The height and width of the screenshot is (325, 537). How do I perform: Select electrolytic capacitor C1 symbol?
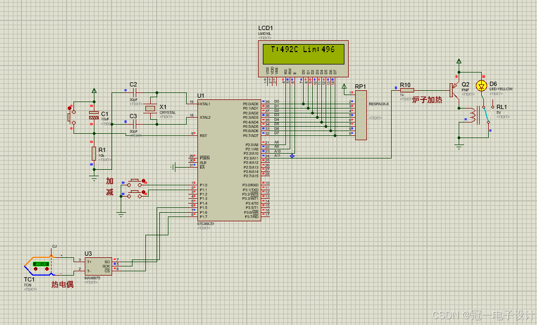pos(94,115)
